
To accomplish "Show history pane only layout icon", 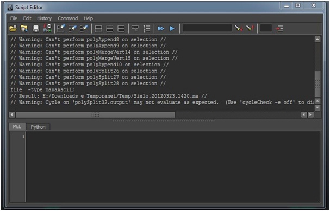I will [x=98, y=29].
